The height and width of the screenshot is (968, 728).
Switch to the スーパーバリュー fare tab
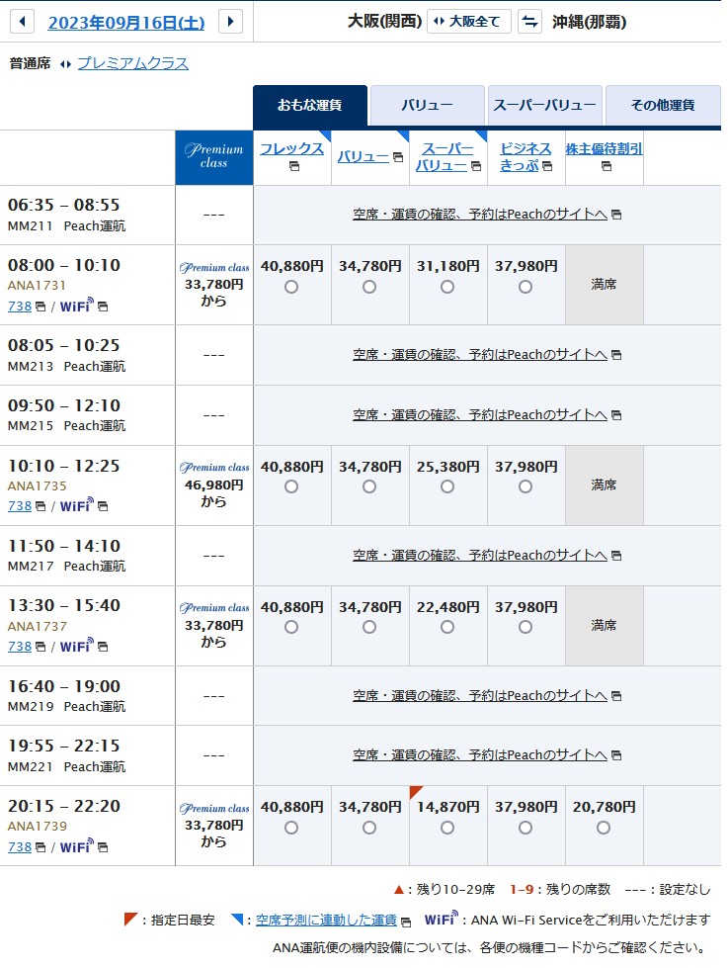click(x=544, y=105)
